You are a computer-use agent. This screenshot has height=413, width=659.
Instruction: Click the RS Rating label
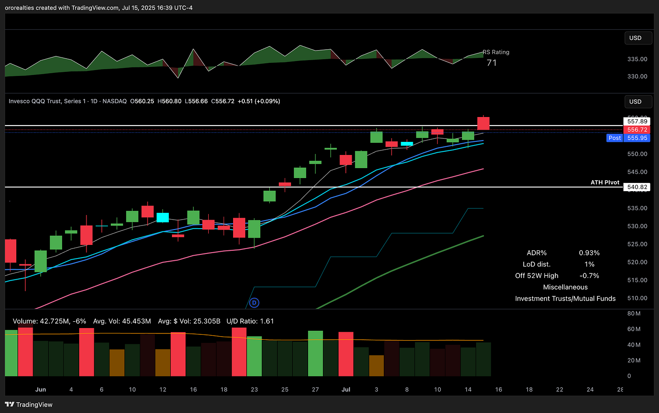point(496,52)
